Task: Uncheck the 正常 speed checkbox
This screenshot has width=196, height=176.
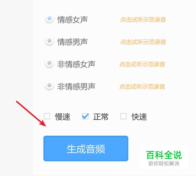Action: (x=85, y=116)
